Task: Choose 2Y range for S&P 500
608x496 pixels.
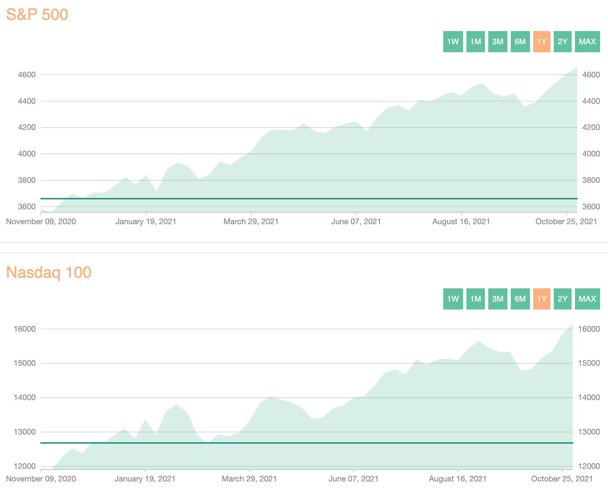Action: pyautogui.click(x=562, y=42)
